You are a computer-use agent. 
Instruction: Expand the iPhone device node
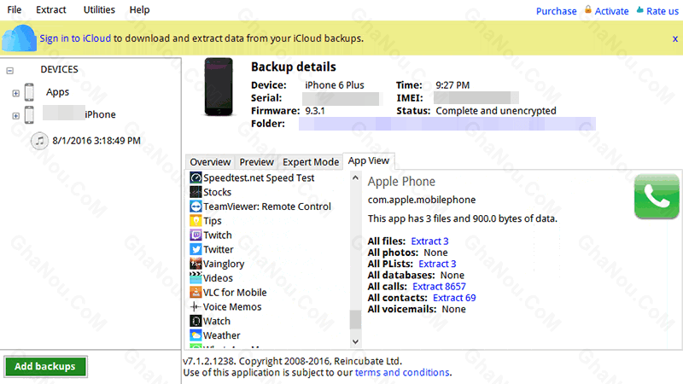[15, 116]
